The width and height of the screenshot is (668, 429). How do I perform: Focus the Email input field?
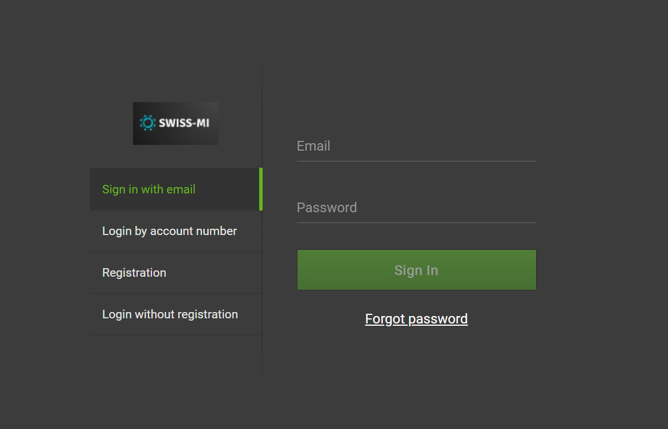[x=417, y=146]
